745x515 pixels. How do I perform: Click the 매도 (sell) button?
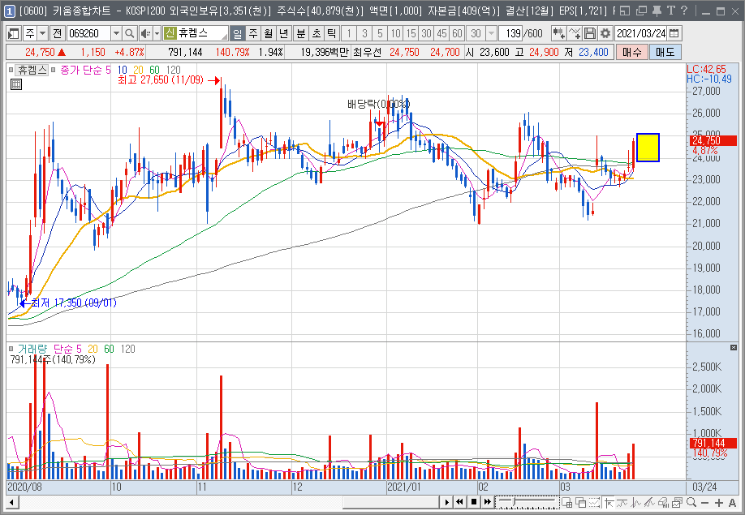(665, 52)
